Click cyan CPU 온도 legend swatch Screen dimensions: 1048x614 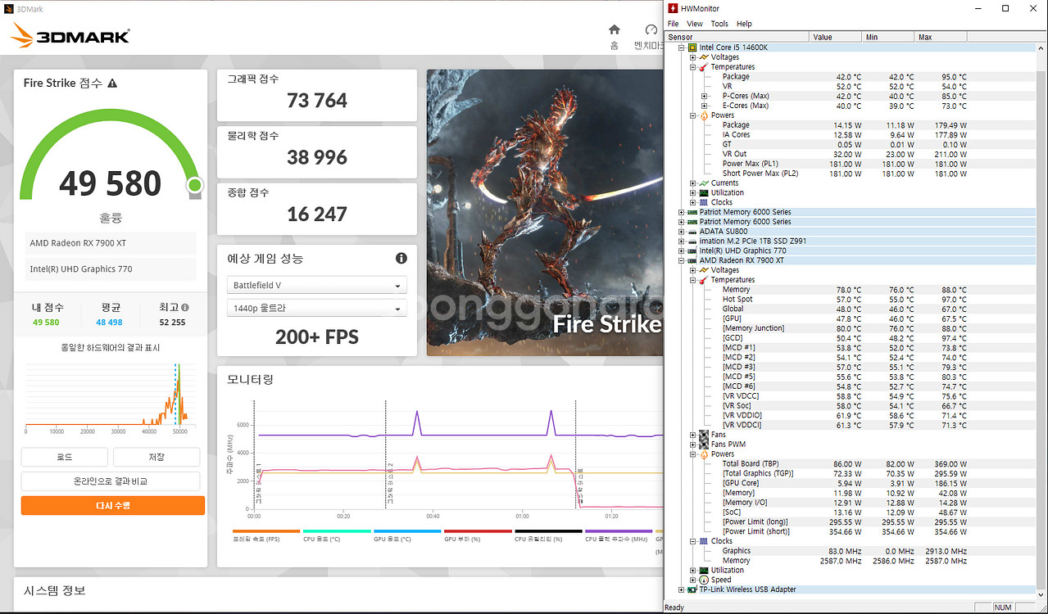coord(336,531)
